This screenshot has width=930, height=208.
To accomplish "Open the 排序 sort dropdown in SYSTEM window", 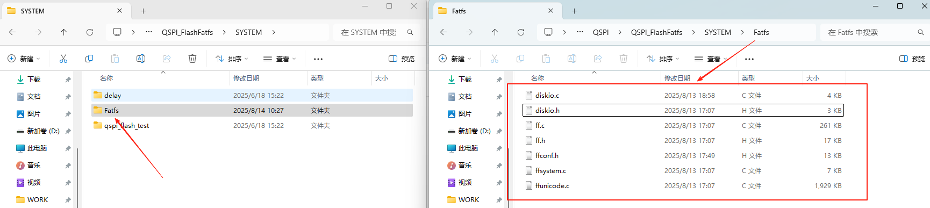I will [x=232, y=59].
